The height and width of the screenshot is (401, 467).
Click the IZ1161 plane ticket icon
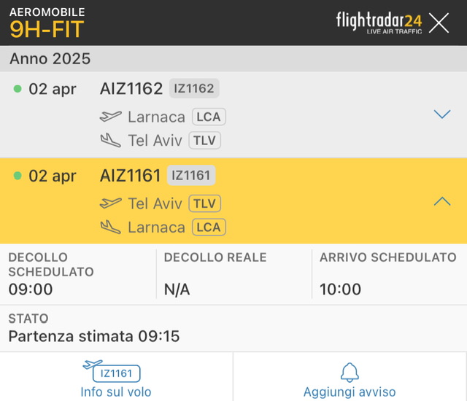[x=112, y=372]
